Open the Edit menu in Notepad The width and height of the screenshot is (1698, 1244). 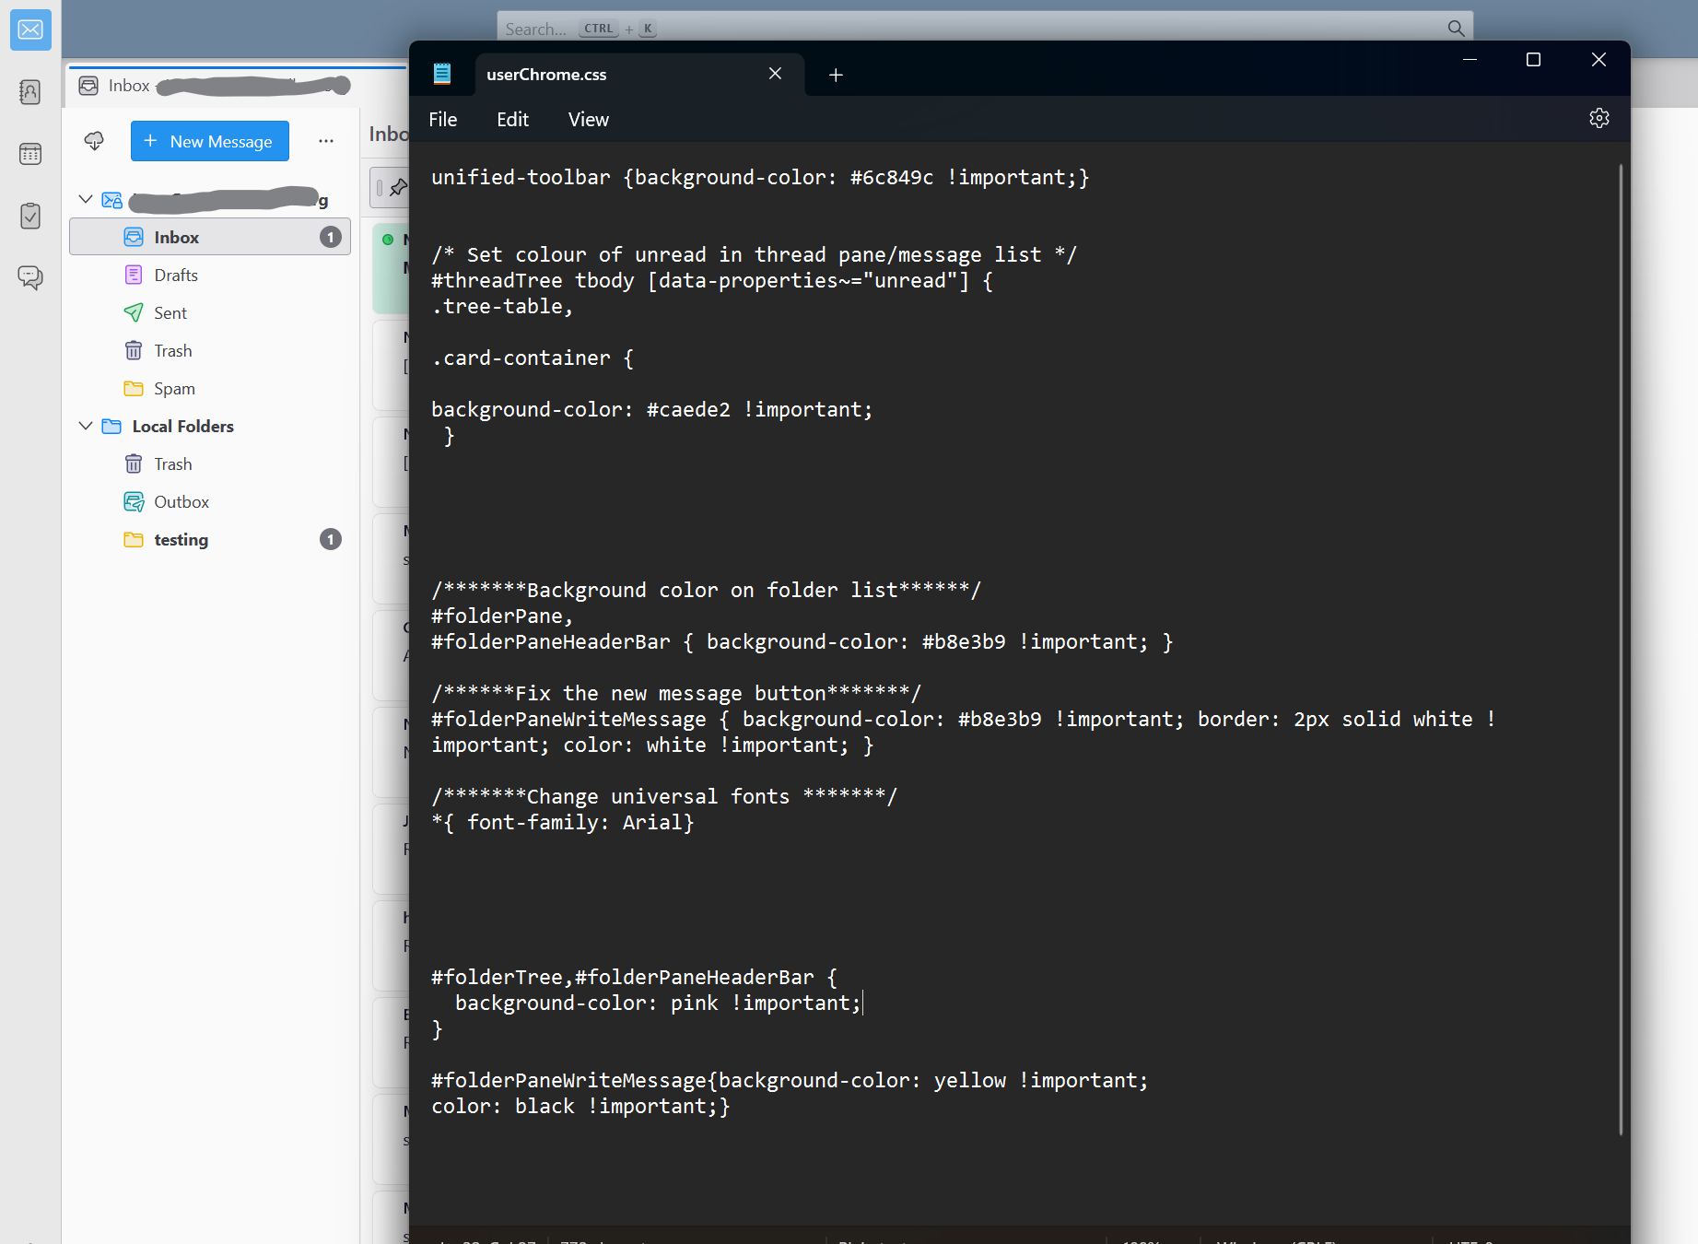[512, 120]
